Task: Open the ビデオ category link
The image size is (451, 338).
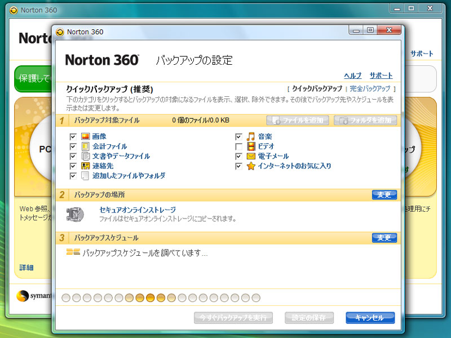Action: pos(266,146)
